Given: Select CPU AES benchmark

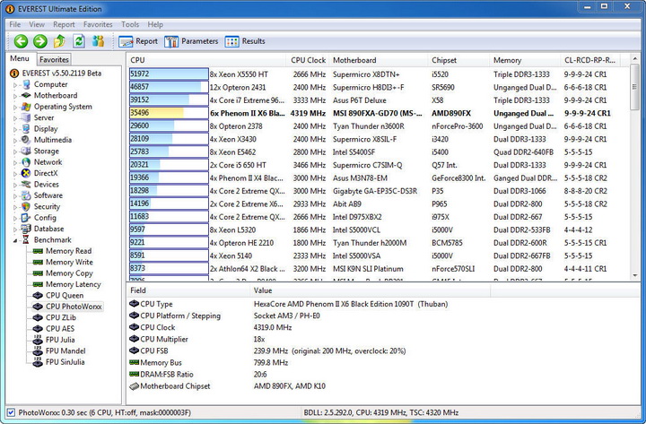Looking at the screenshot, I should pyautogui.click(x=60, y=329).
